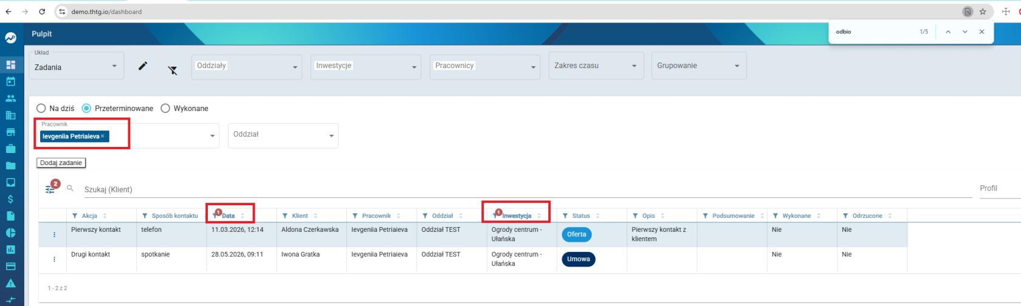Expand the Zakres czasu dropdown

[596, 66]
